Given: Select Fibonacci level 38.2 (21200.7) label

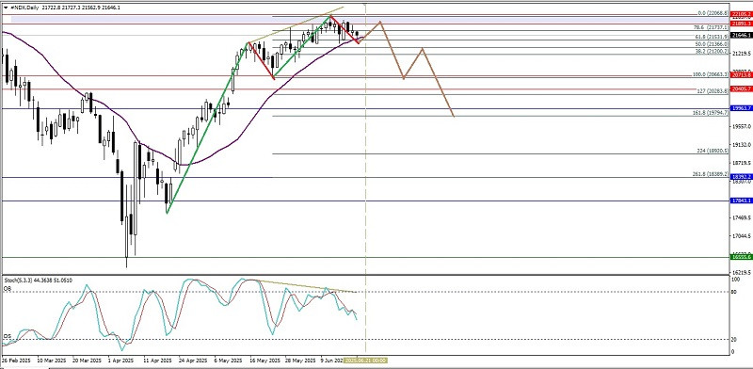Looking at the screenshot, I should click(x=712, y=51).
